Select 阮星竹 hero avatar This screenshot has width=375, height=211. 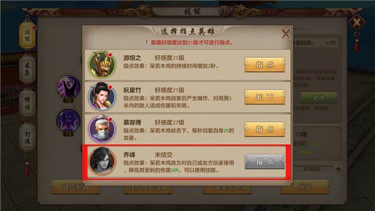tap(102, 96)
